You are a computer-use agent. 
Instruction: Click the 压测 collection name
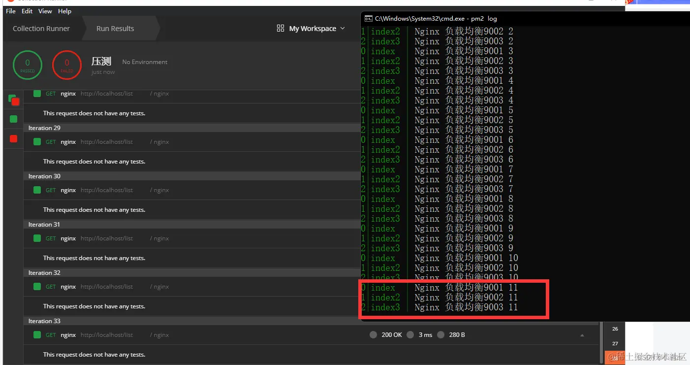point(101,62)
